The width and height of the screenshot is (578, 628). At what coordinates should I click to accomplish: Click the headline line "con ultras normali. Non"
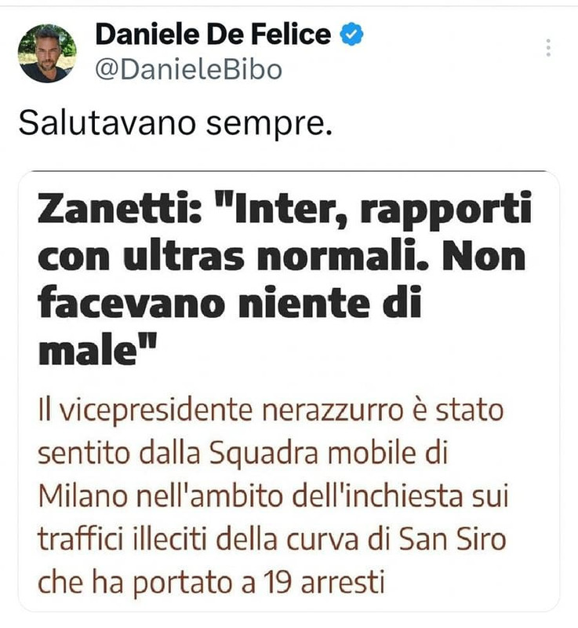pyautogui.click(x=282, y=257)
